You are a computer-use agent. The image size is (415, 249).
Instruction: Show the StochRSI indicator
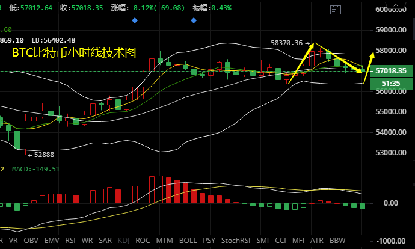point(236,240)
